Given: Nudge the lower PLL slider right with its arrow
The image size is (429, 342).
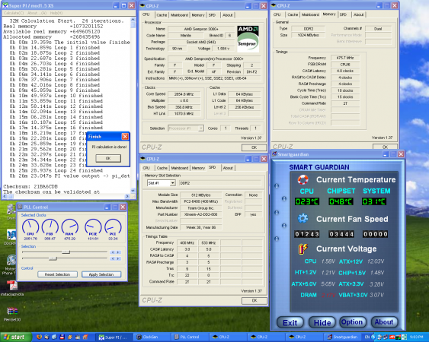Looking at the screenshot, I should pos(118,258).
